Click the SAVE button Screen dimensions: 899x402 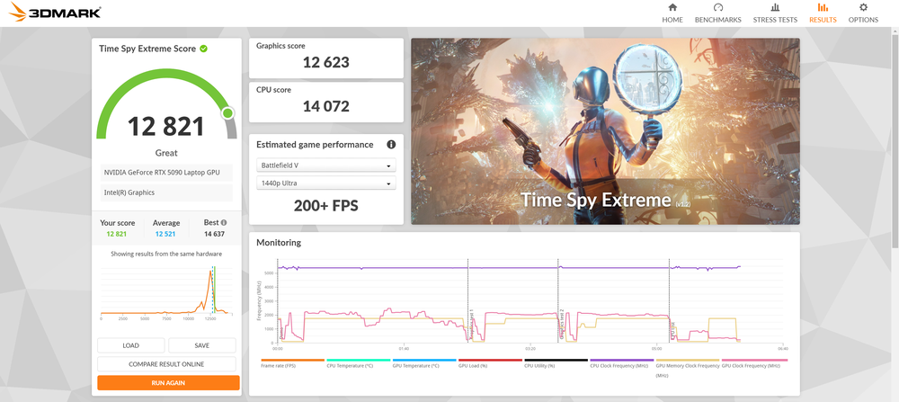point(201,345)
